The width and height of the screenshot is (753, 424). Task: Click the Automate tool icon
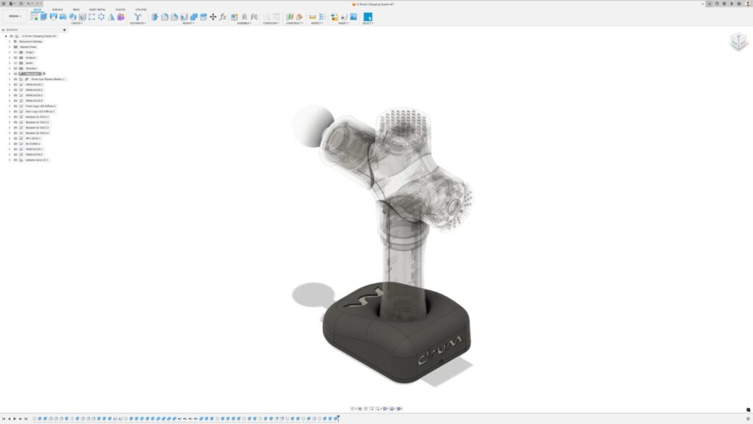tap(138, 17)
